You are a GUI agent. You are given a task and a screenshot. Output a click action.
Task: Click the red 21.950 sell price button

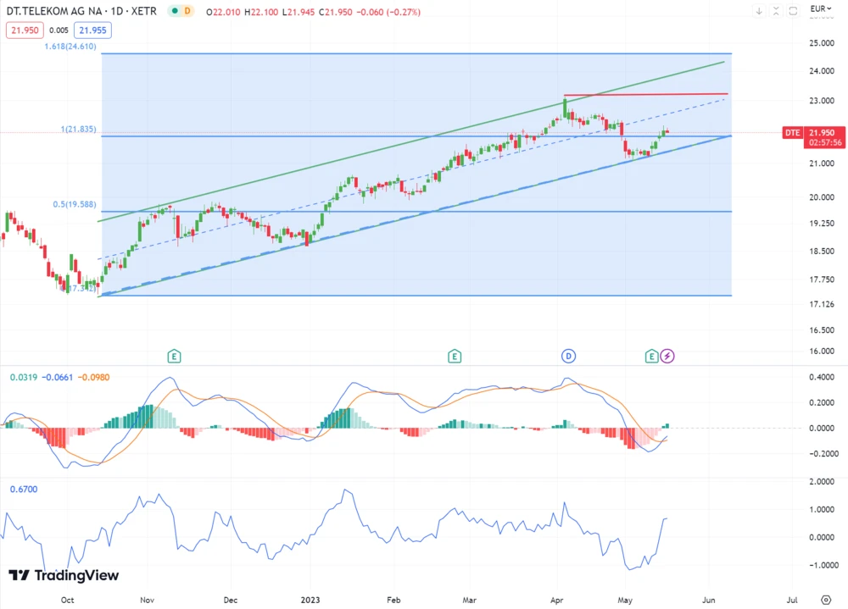pyautogui.click(x=24, y=30)
